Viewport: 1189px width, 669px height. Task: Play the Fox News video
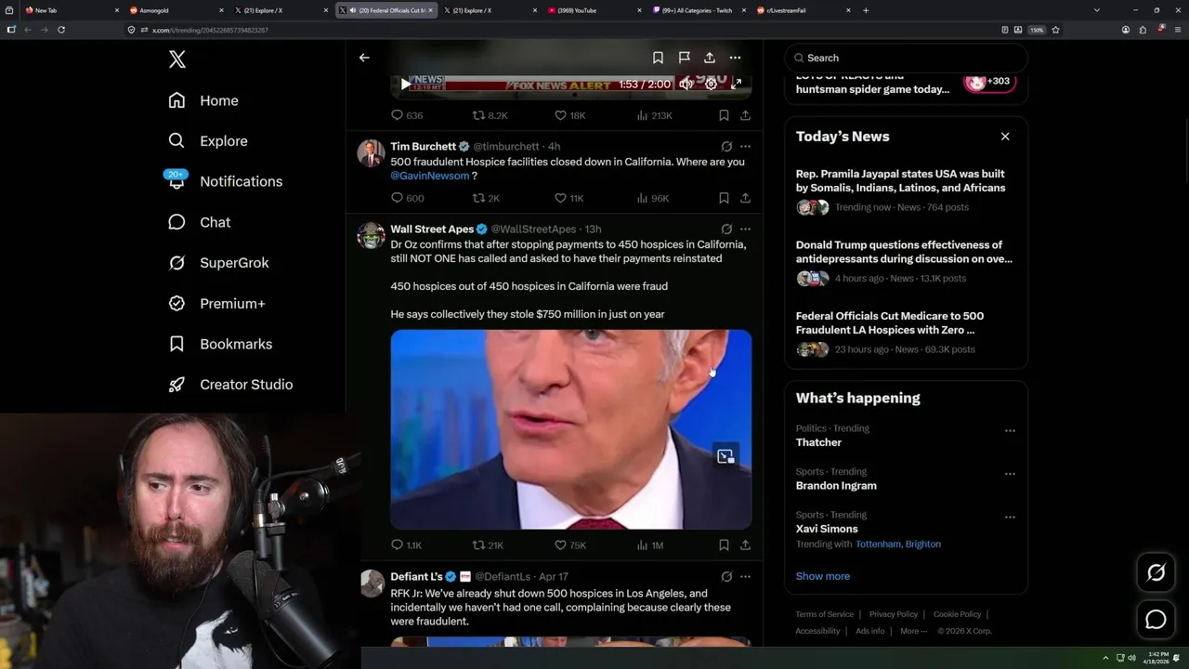405,85
